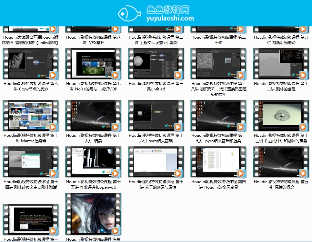312x242 pixels.
Task: Select the 第十二讲 刚体的创建 video thumbnail
Action: 281,64
